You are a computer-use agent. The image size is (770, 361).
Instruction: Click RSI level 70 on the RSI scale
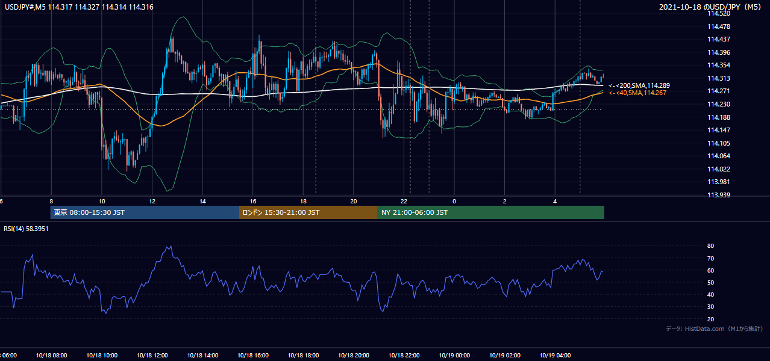[710, 258]
